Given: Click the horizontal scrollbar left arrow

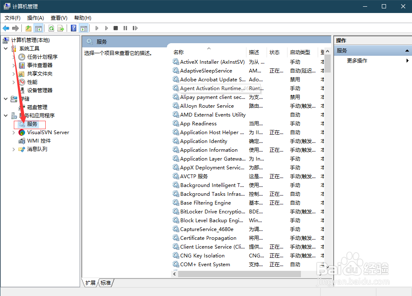Looking at the screenshot, I should pos(174,274).
